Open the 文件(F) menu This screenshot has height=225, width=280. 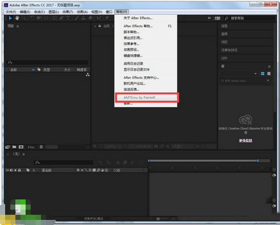click(11, 12)
